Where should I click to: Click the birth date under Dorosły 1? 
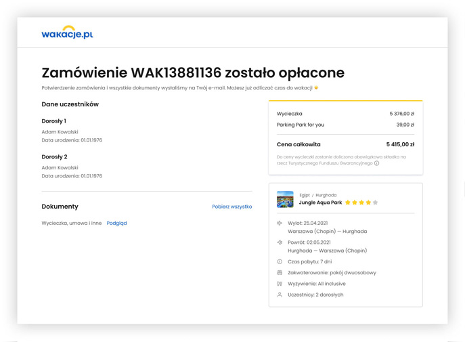click(72, 140)
